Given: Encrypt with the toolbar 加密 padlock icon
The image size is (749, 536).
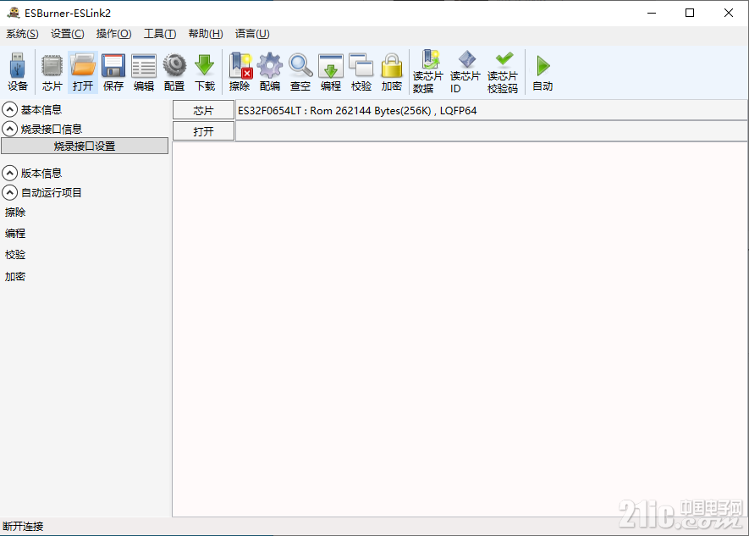Looking at the screenshot, I should click(x=392, y=72).
